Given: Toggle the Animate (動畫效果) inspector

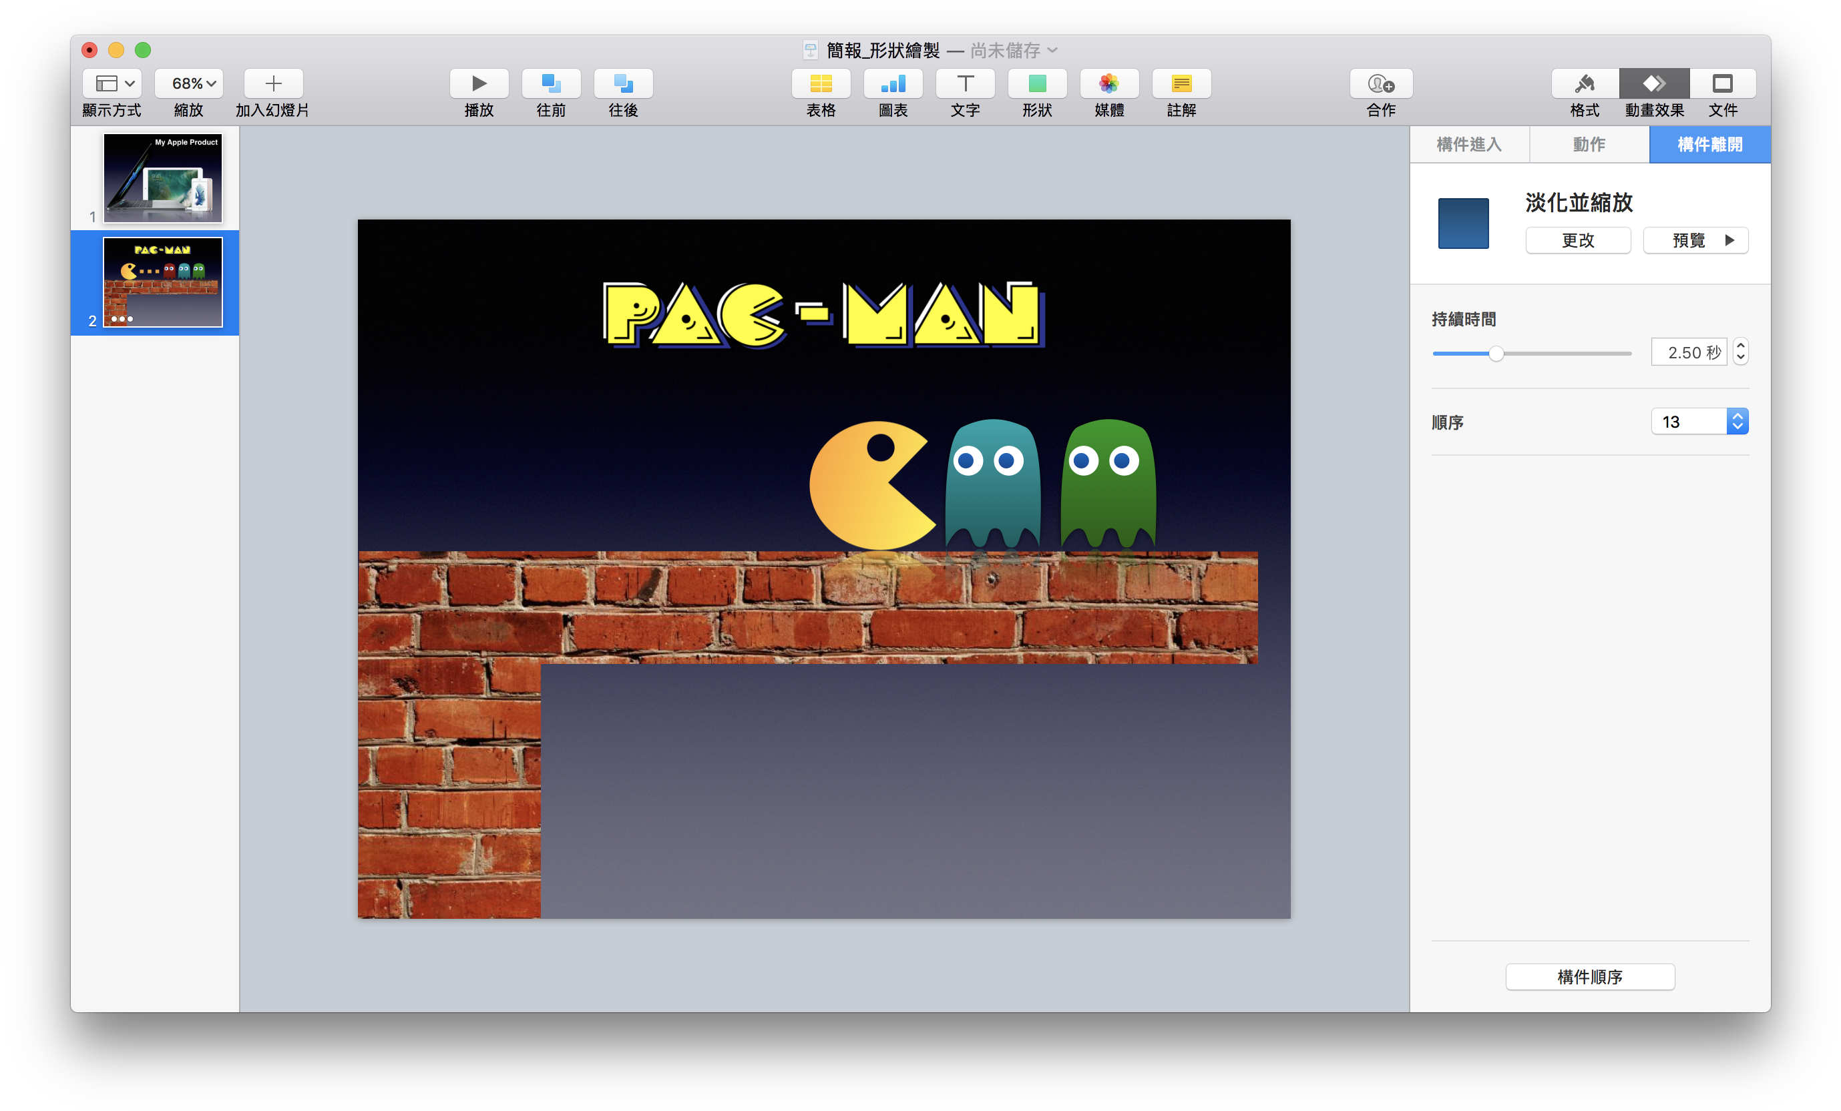Looking at the screenshot, I should click(1654, 83).
